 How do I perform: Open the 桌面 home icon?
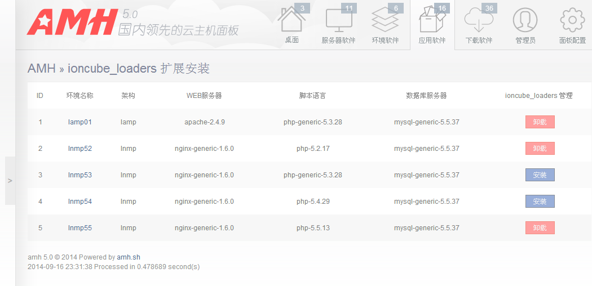click(291, 21)
